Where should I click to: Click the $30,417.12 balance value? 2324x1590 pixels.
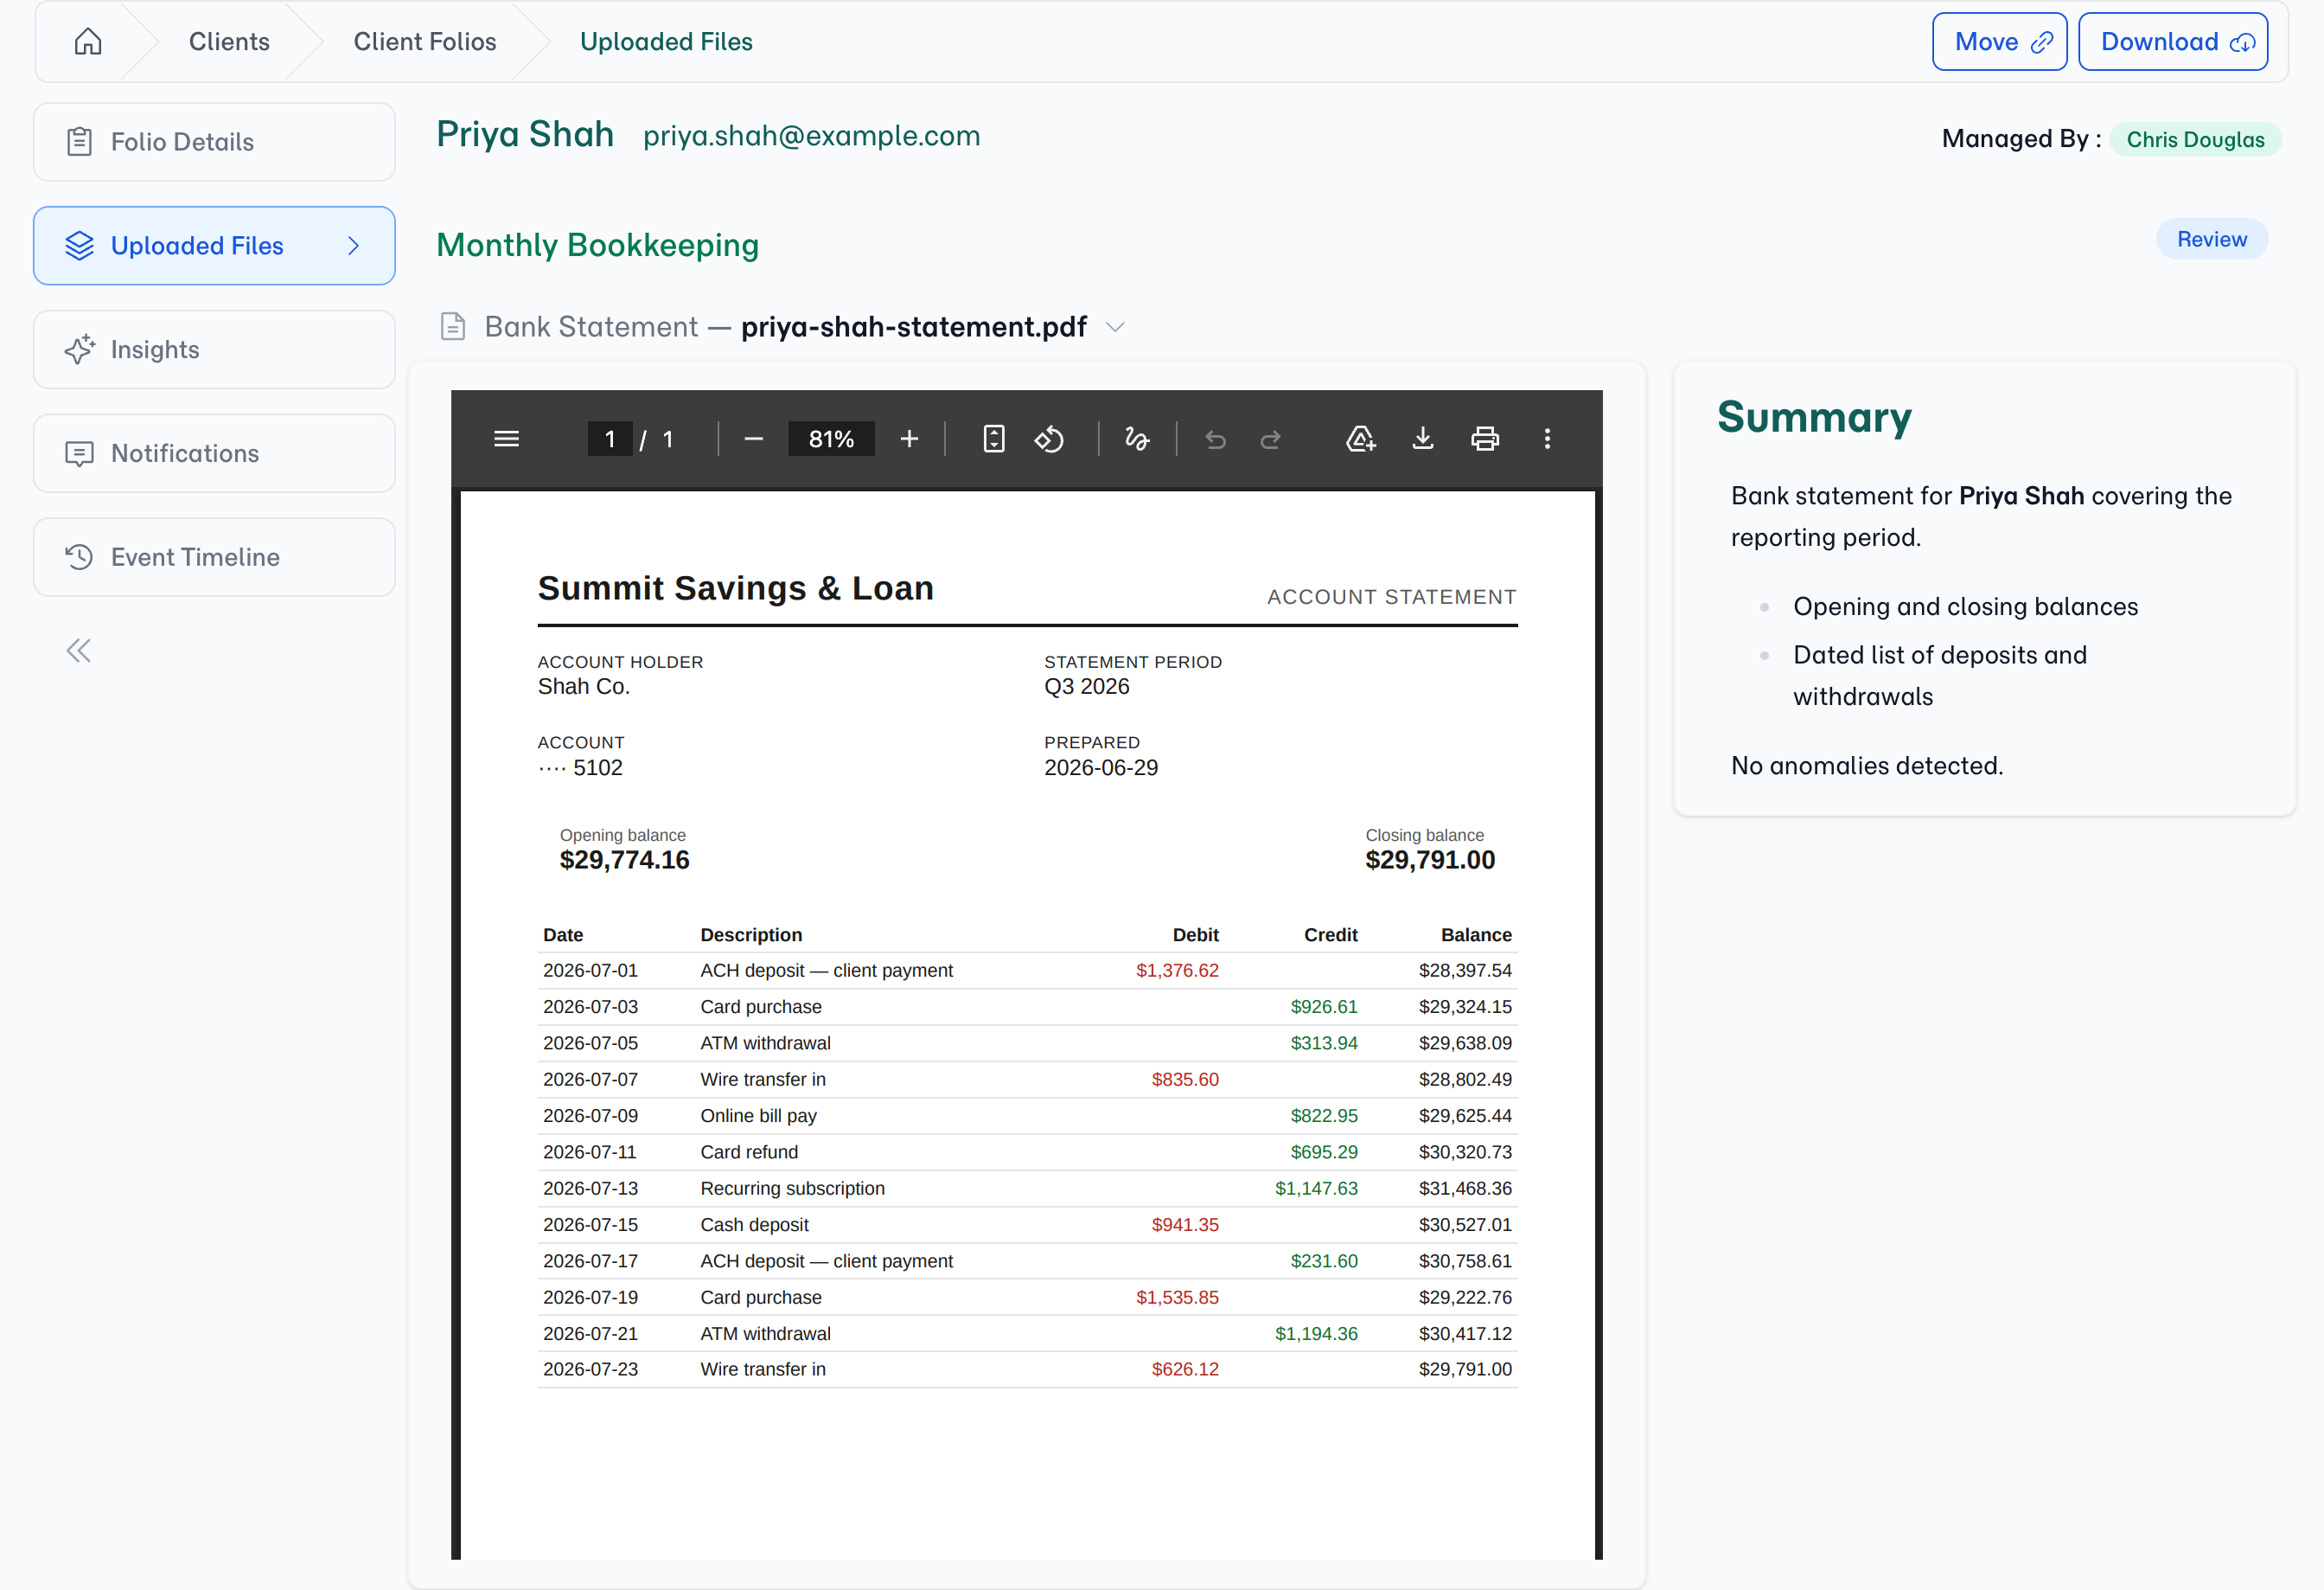pos(1464,1333)
